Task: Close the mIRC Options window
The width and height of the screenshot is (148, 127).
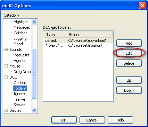Action: tap(142, 6)
